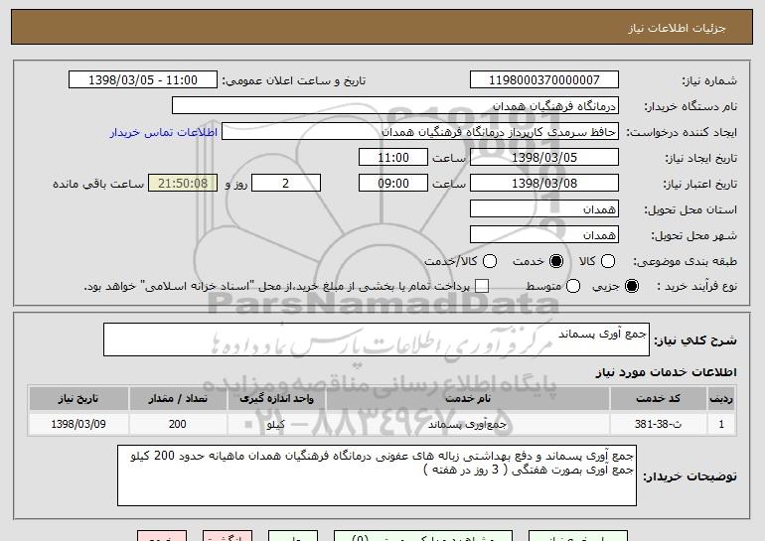765x541 pixels.
Task: Click the delivery city field همدان
Action: (x=544, y=235)
